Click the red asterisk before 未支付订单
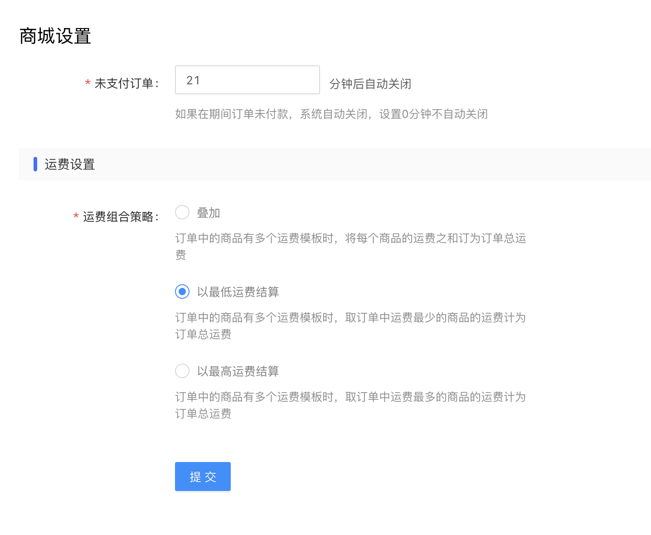The image size is (651, 535). pos(88,83)
